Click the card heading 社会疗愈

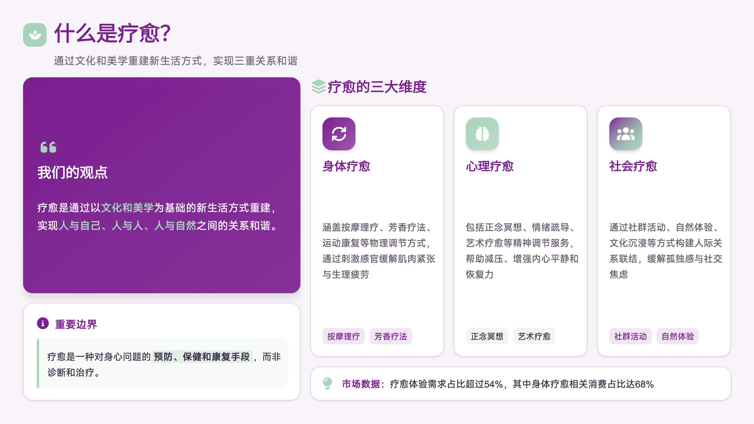pyautogui.click(x=633, y=166)
